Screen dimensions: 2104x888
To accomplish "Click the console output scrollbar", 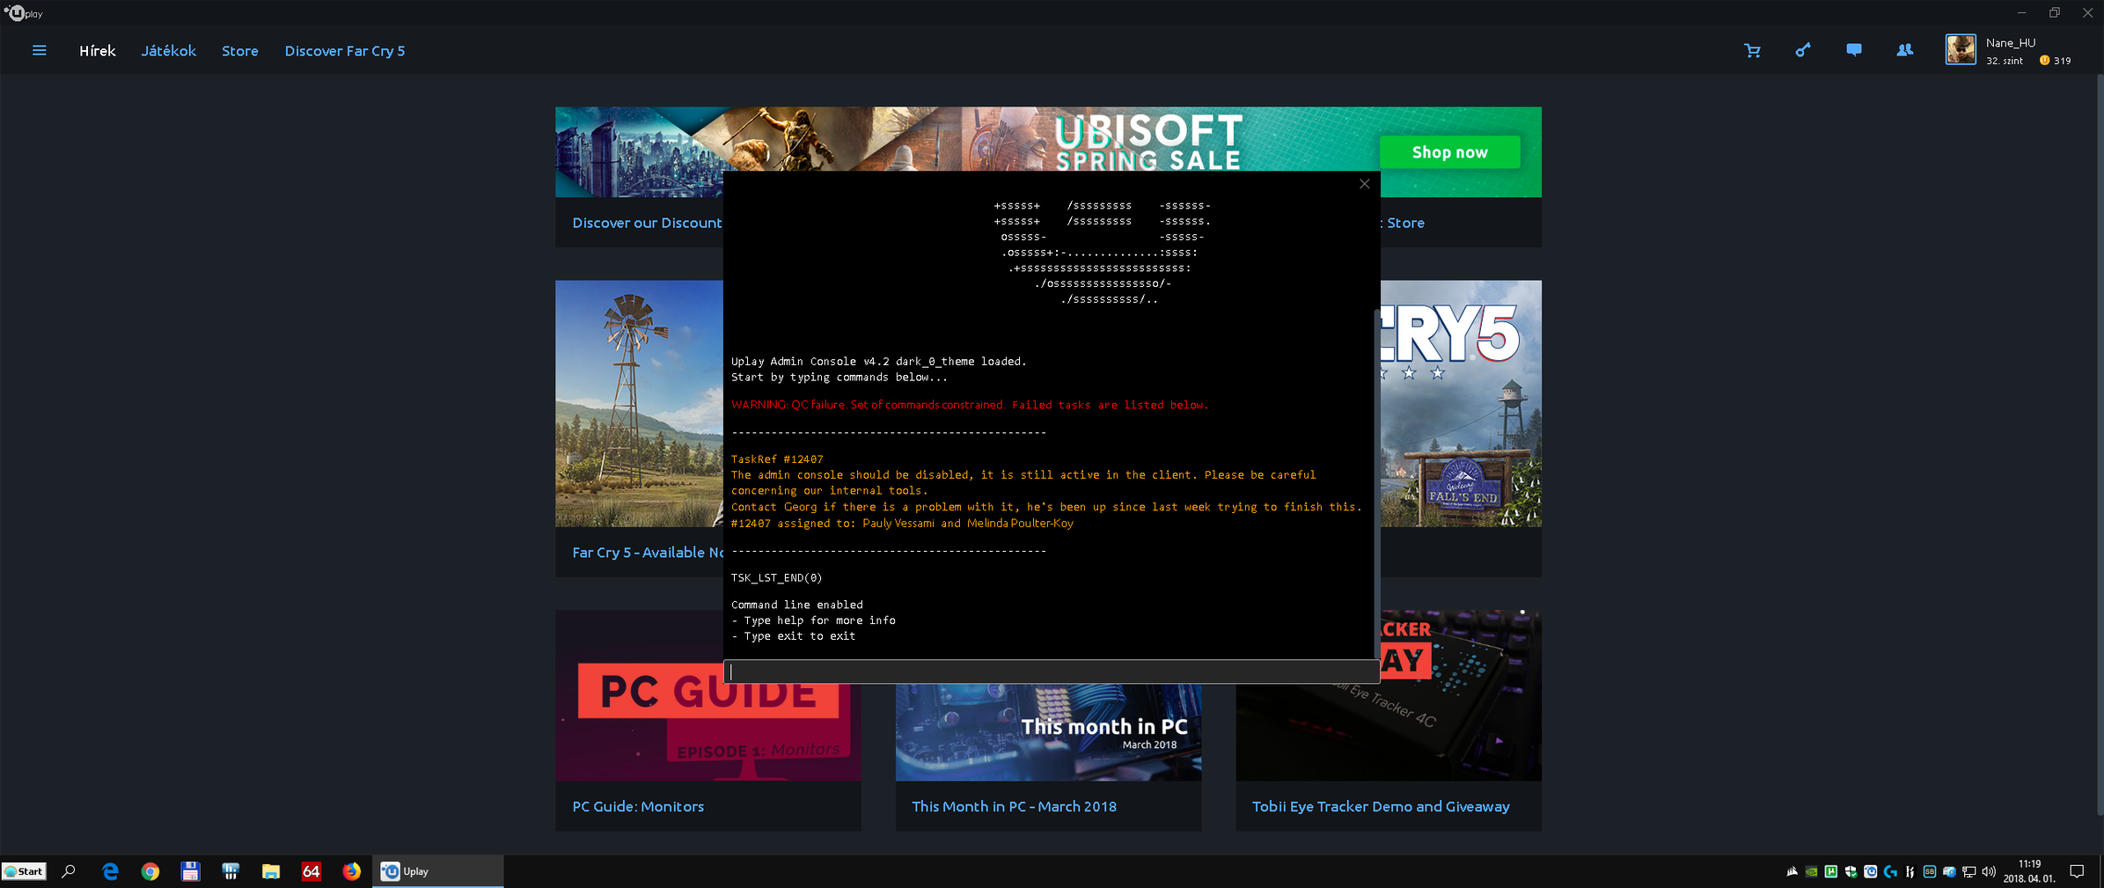I will click(1376, 482).
